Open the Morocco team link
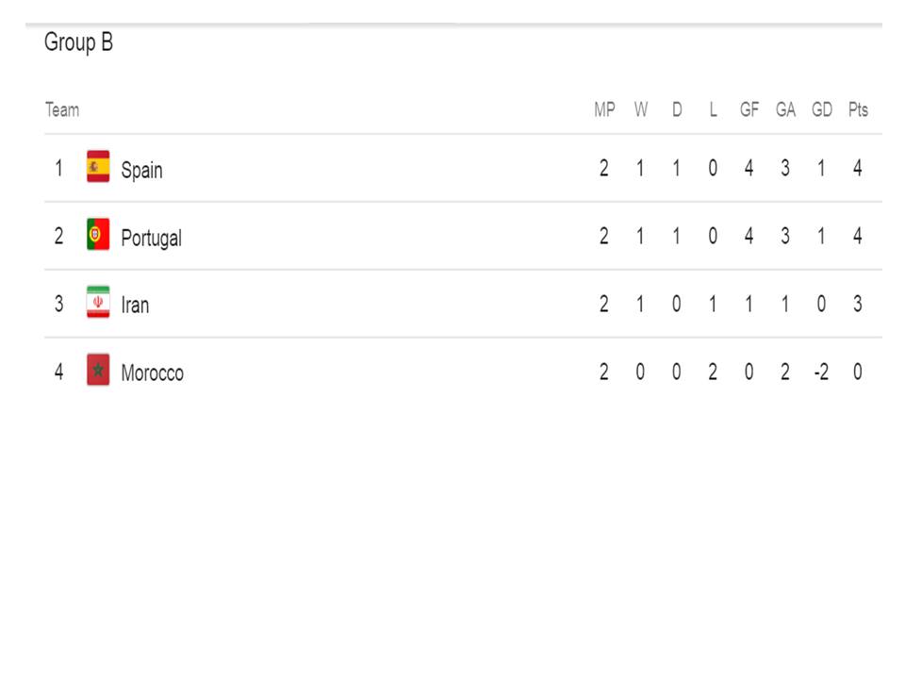 153,373
